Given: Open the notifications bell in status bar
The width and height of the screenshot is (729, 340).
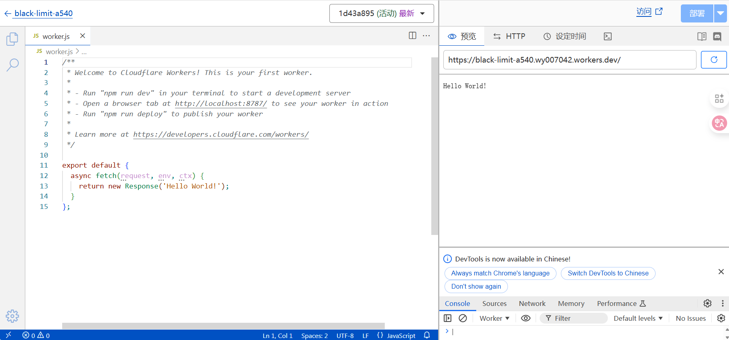Looking at the screenshot, I should pyautogui.click(x=427, y=335).
